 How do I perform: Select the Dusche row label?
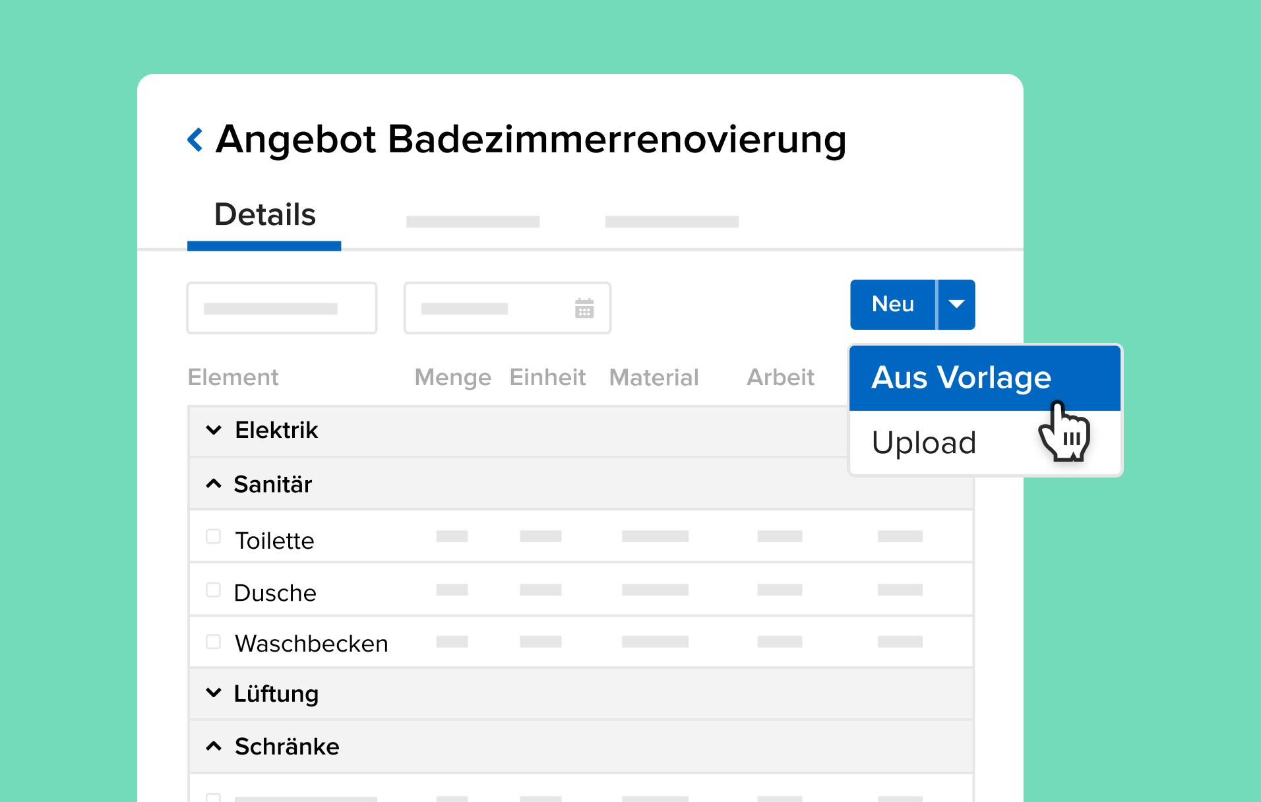click(x=275, y=593)
